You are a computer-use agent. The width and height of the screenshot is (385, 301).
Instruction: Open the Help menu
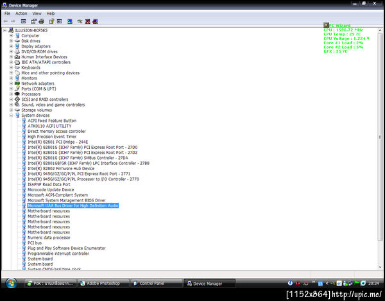click(51, 13)
